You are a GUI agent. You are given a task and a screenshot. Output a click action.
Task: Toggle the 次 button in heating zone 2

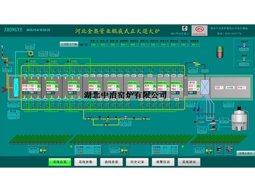57,89
